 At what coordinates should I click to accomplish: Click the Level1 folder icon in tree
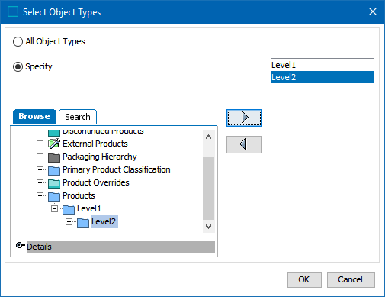tap(69, 209)
